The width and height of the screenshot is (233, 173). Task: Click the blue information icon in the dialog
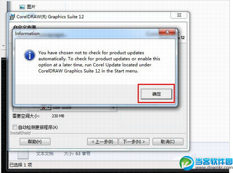tap(30, 55)
